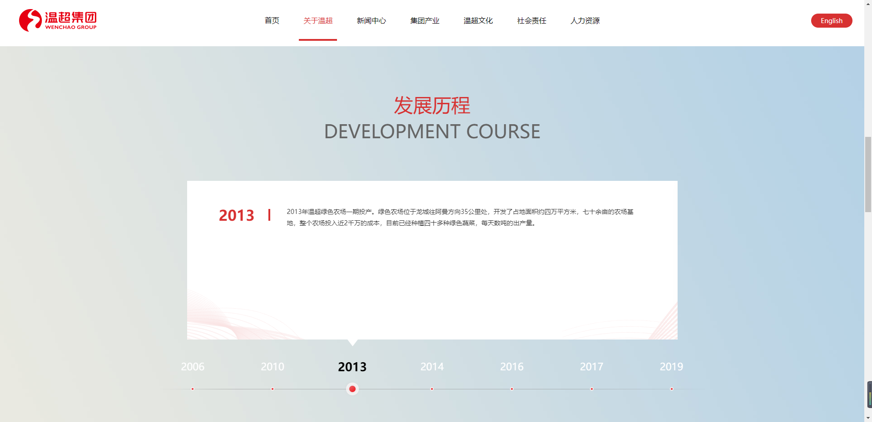Click the active 2013 red dot marker
The height and width of the screenshot is (422, 872).
pyautogui.click(x=352, y=389)
